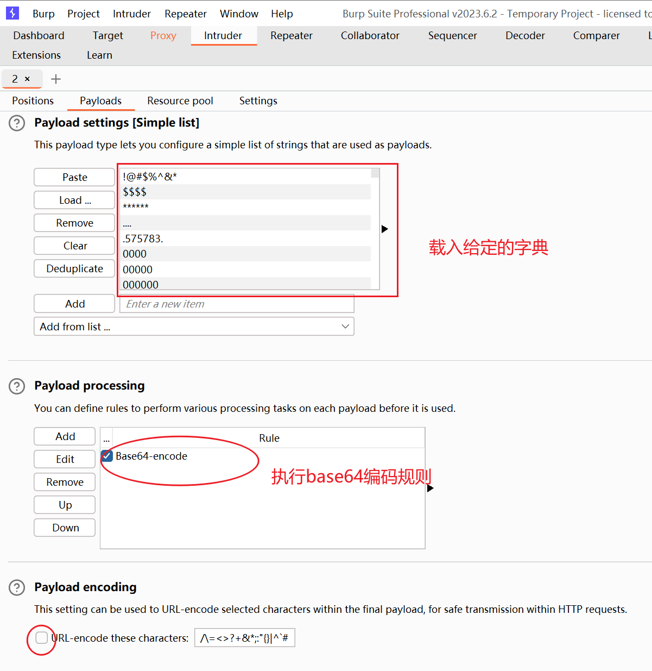Enable URL-encode these characters checkbox
The height and width of the screenshot is (671, 652).
[x=42, y=638]
